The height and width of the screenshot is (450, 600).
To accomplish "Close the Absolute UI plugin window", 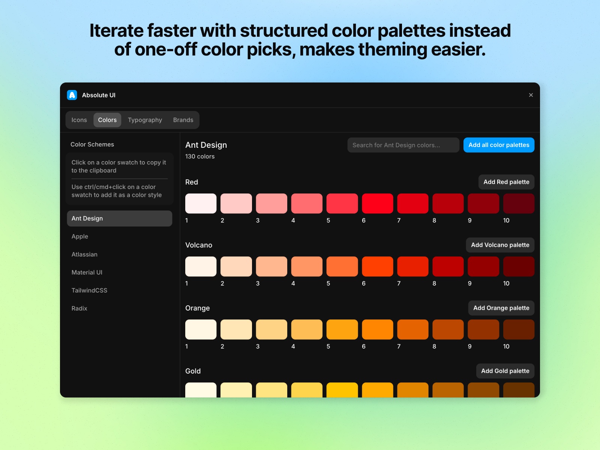I will coord(531,95).
